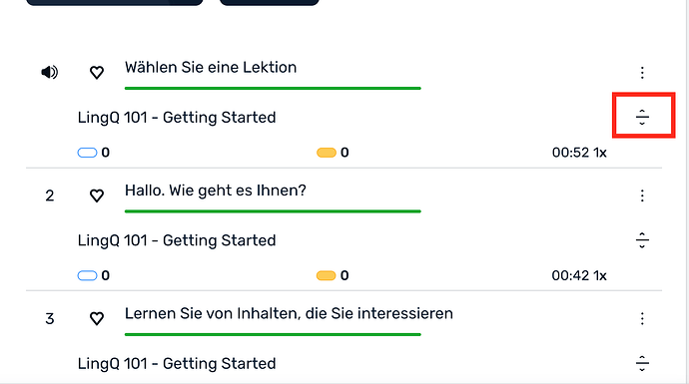This screenshot has width=689, height=384.
Task: Grab the reorder icon of the second lesson
Action: 642,240
